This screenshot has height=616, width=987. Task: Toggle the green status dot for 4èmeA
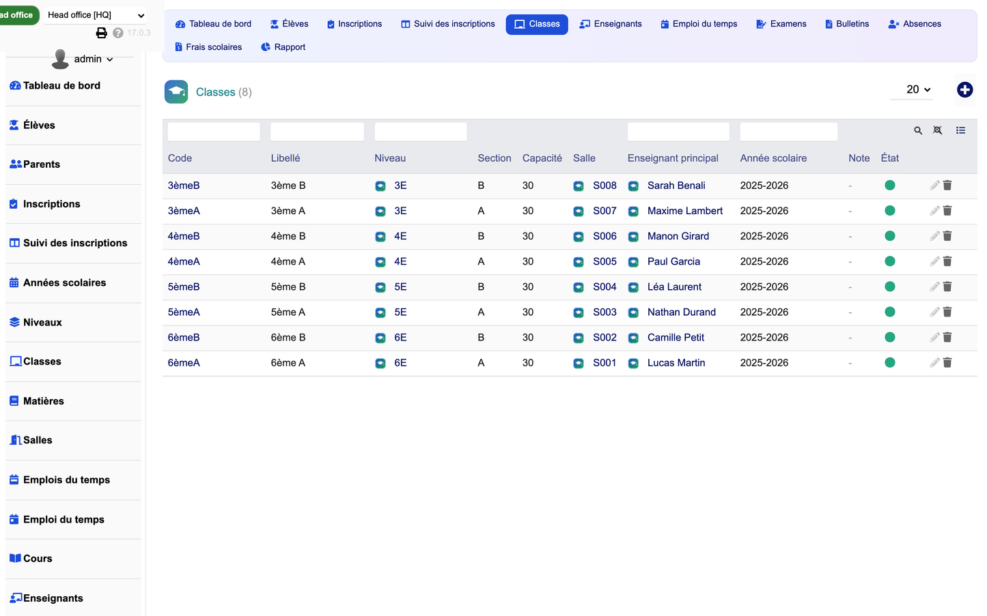coord(890,261)
